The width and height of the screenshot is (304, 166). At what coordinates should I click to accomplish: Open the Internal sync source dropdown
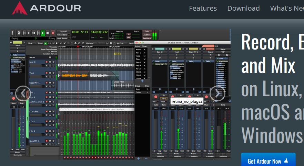63,31
